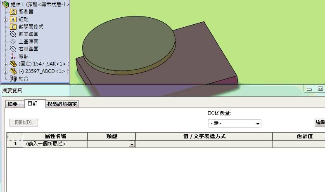Open the 類型 dropdown in row 1
The width and height of the screenshot is (325, 192).
(x=132, y=144)
